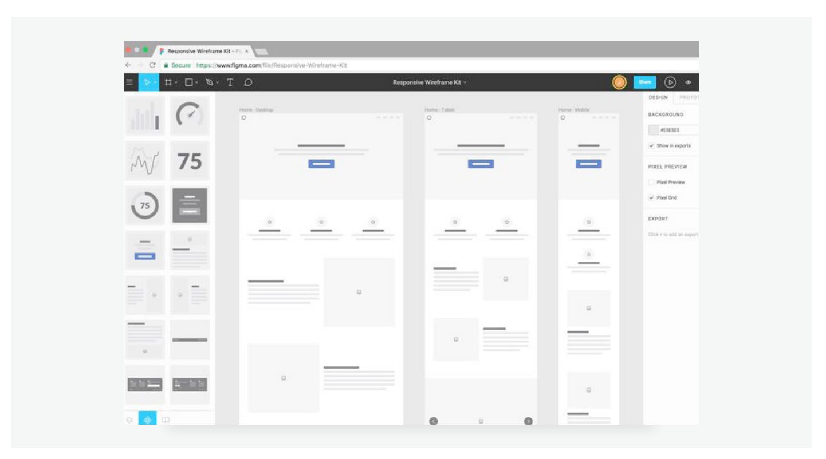Open a new browser tab
This screenshot has height=459, width=826.
coord(261,52)
